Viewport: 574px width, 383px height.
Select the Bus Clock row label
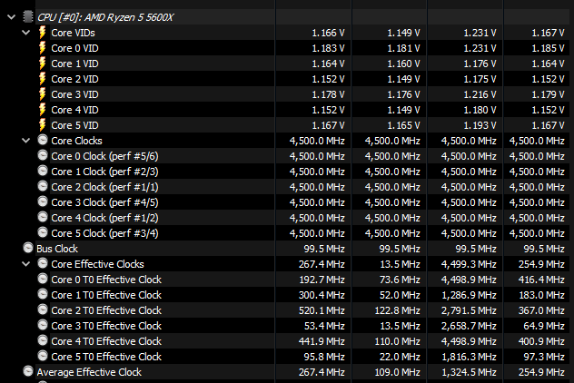point(57,249)
